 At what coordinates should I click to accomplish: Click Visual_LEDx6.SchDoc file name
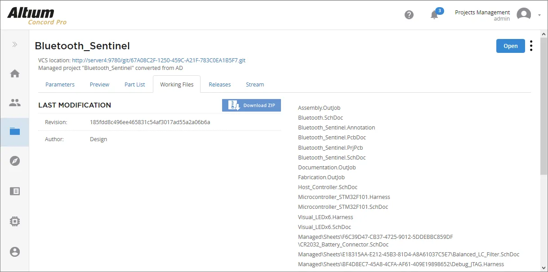pyautogui.click(x=325, y=227)
